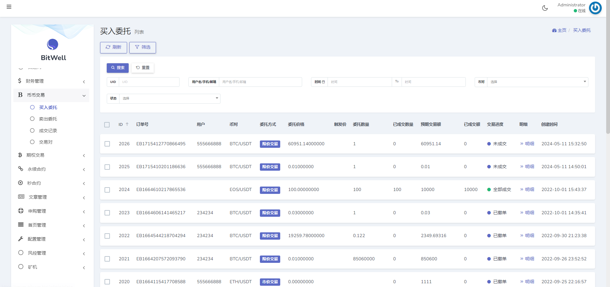Click the 刷新 refresh button
Viewport: 610px width, 287px height.
pos(113,47)
